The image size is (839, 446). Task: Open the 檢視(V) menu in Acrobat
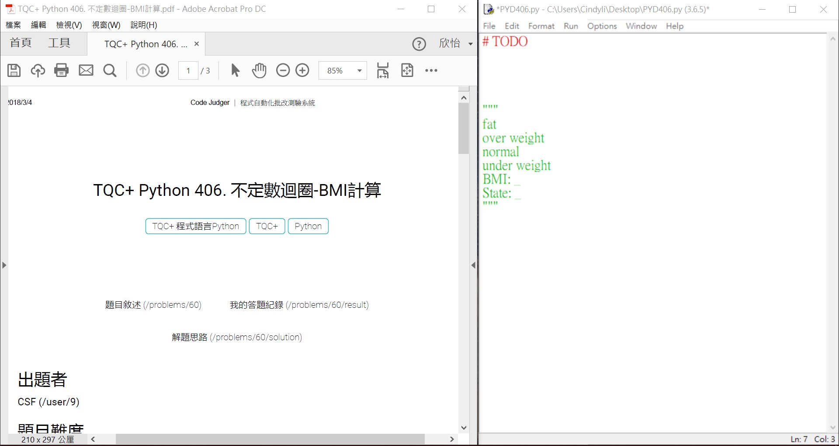click(x=69, y=25)
